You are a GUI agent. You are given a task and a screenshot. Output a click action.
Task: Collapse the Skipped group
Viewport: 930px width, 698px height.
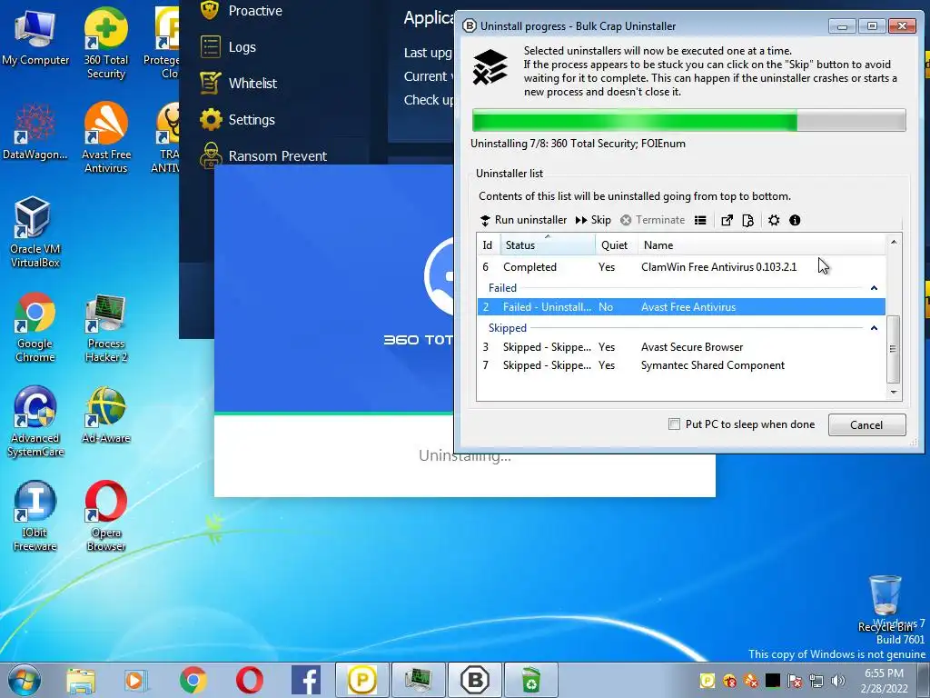pyautogui.click(x=874, y=327)
